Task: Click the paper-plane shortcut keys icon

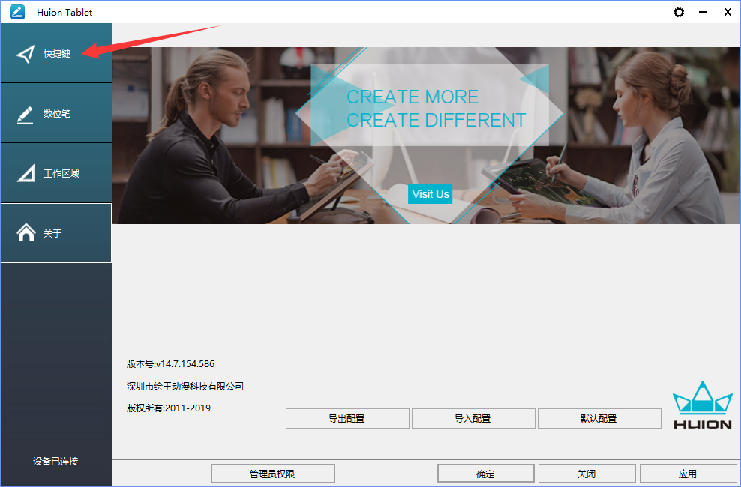Action: [x=25, y=54]
